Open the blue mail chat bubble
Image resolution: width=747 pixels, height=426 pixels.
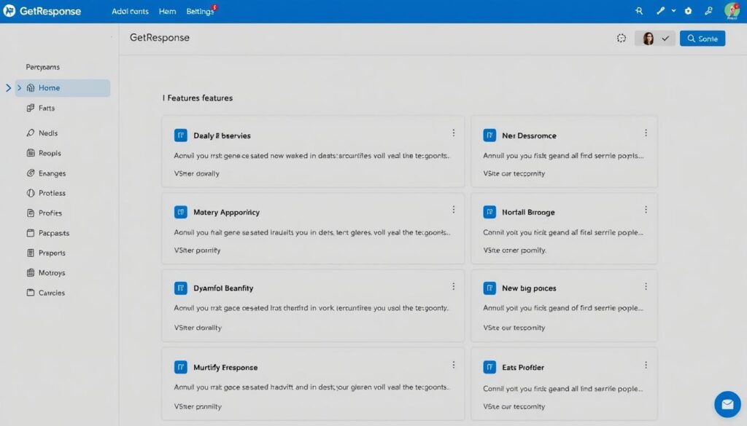coord(727,403)
